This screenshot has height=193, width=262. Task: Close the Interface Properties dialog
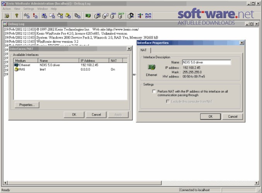click(x=241, y=43)
